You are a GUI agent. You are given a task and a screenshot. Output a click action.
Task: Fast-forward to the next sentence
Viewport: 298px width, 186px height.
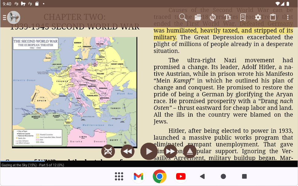point(170,151)
